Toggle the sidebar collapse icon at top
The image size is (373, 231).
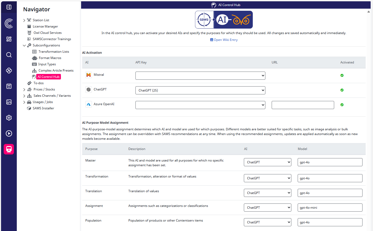pyautogui.click(x=9, y=7)
